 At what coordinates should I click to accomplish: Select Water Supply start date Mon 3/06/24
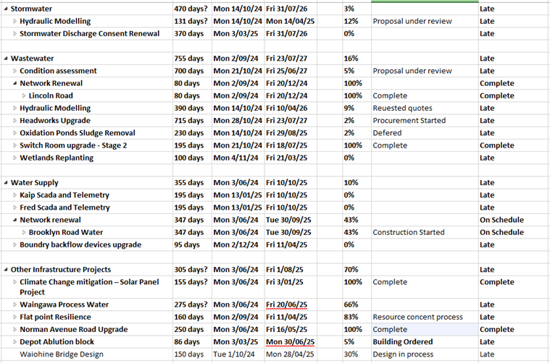point(236,183)
